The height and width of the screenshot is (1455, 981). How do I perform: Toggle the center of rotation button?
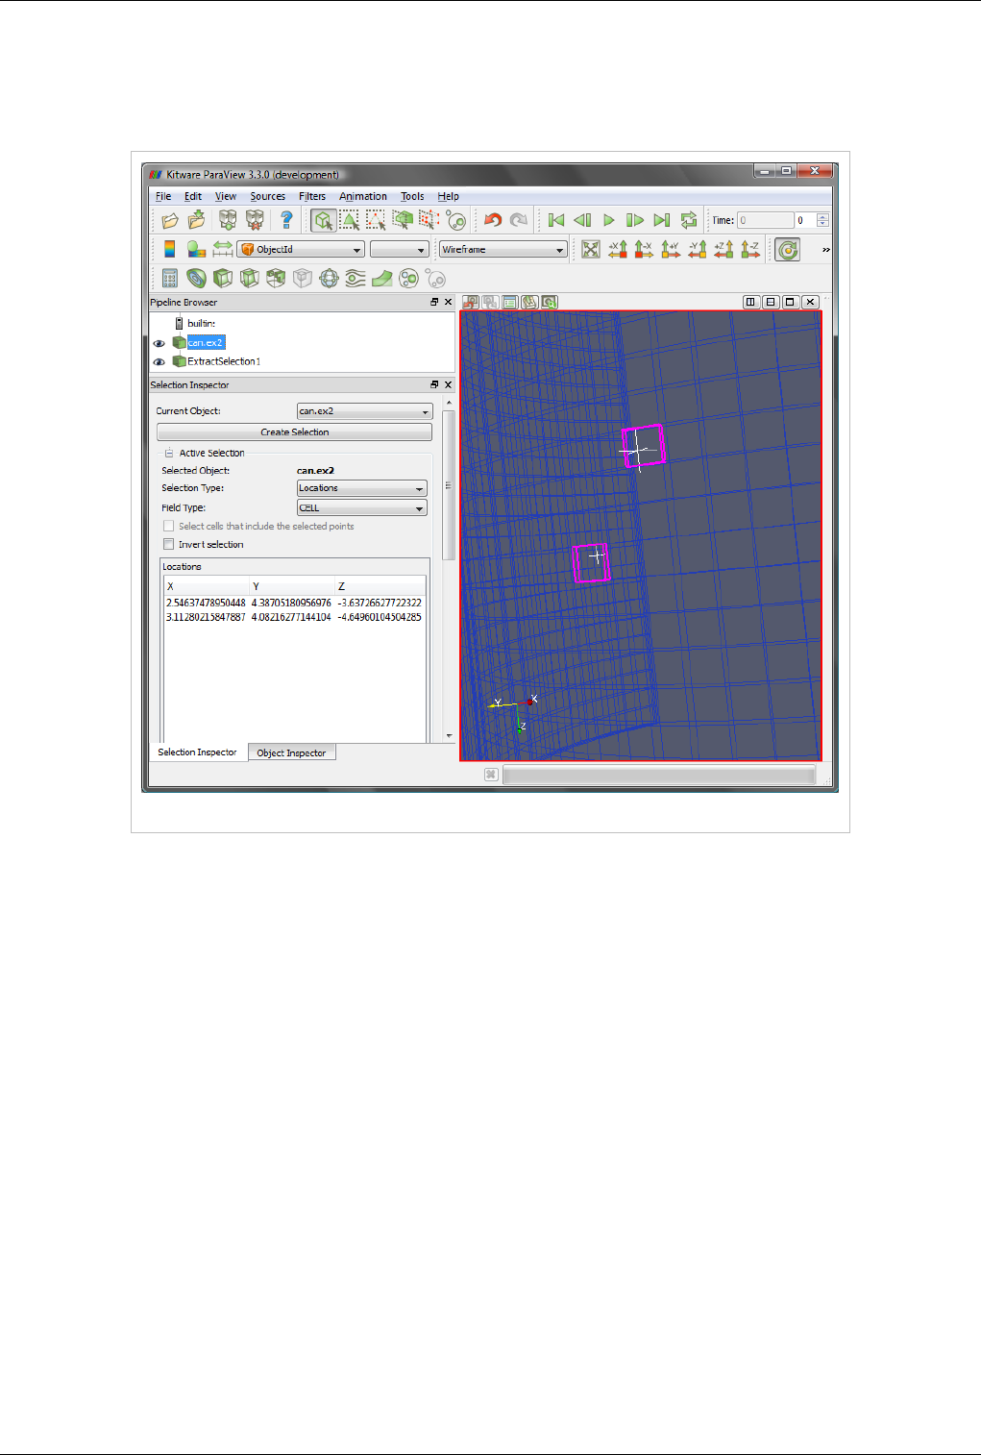788,250
